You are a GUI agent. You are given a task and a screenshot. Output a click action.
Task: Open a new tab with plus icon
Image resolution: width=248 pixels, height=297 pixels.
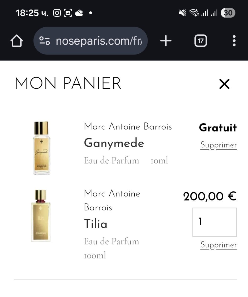pyautogui.click(x=166, y=41)
